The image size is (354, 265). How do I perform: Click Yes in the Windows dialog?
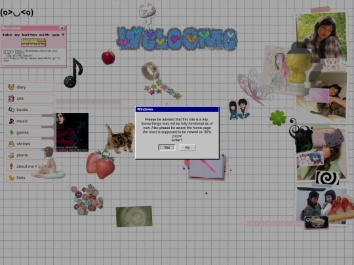point(167,148)
